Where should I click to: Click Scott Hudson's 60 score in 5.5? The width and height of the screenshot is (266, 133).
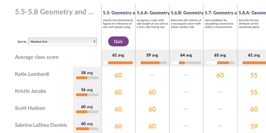(x=118, y=109)
